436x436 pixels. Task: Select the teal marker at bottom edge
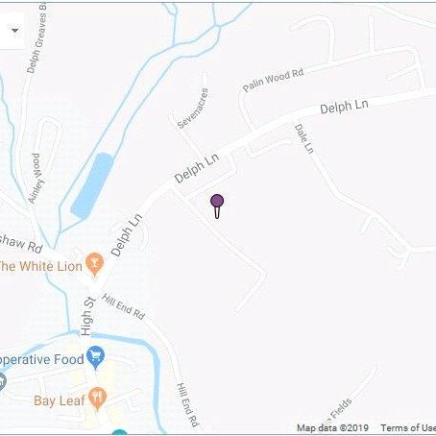[x=119, y=433]
